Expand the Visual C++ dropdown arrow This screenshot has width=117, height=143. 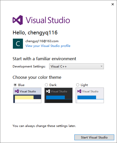point(101,66)
